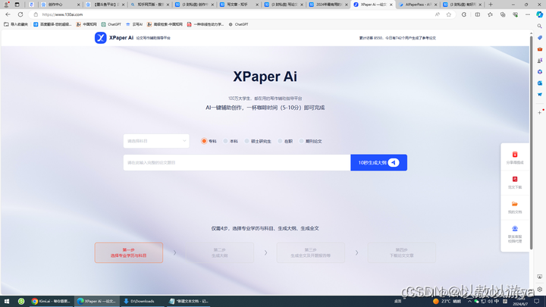
Task: Refresh the page with reload icon
Action: click(20, 14)
